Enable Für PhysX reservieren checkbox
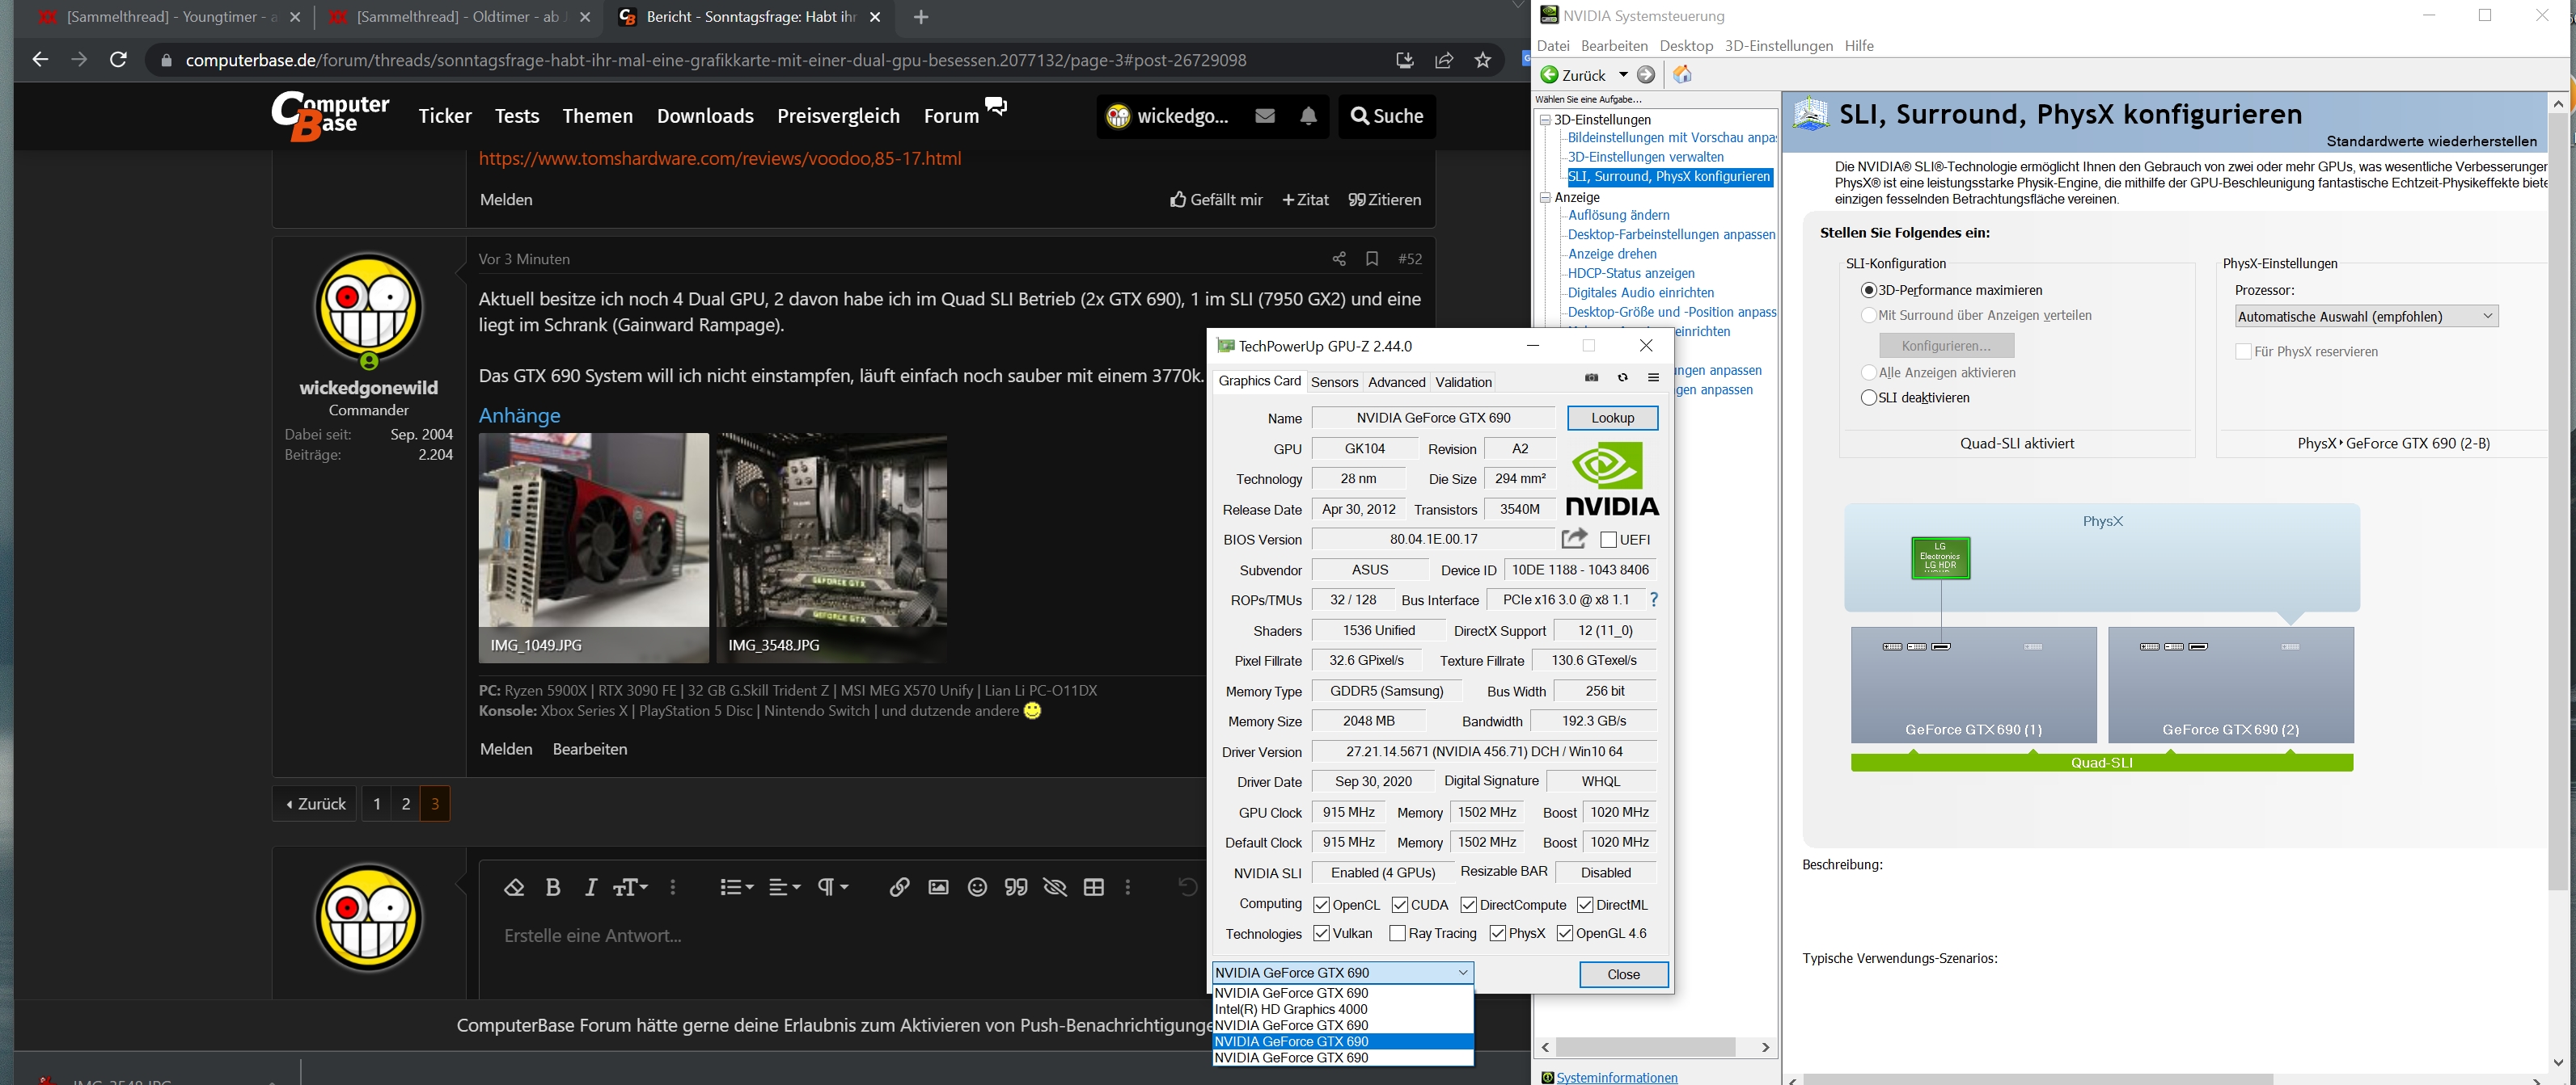The image size is (2576, 1085). pyautogui.click(x=2243, y=351)
